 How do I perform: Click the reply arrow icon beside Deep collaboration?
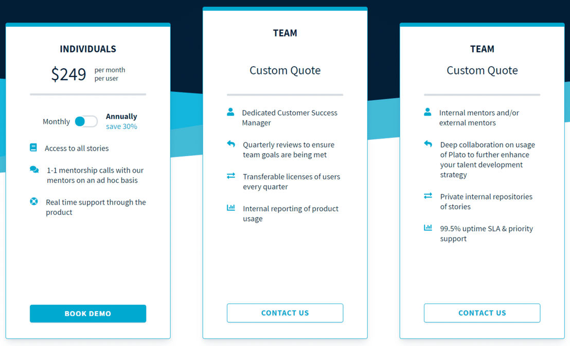coord(428,144)
